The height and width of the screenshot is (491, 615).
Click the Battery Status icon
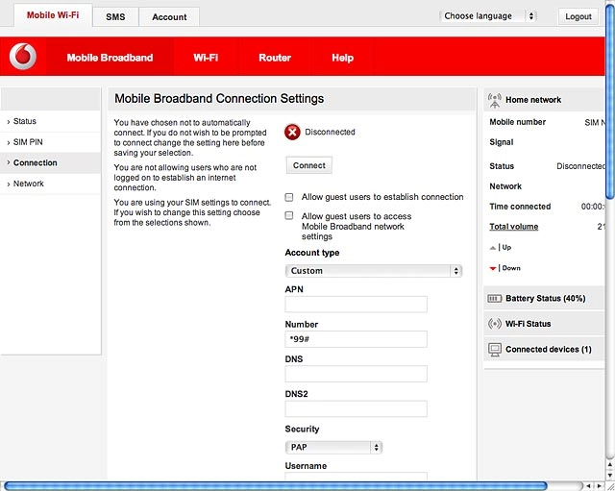coord(494,299)
